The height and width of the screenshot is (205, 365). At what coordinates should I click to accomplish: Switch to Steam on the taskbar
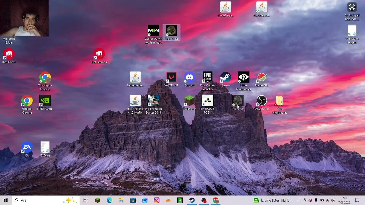click(192, 200)
